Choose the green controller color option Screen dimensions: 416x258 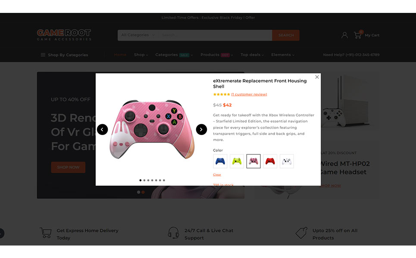pos(237,161)
